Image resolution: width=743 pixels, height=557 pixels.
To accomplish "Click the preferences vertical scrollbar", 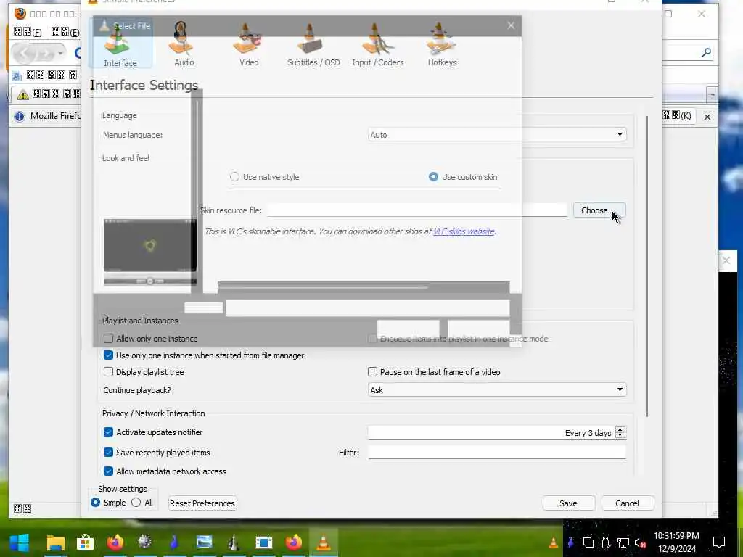I will pyautogui.click(x=646, y=266).
